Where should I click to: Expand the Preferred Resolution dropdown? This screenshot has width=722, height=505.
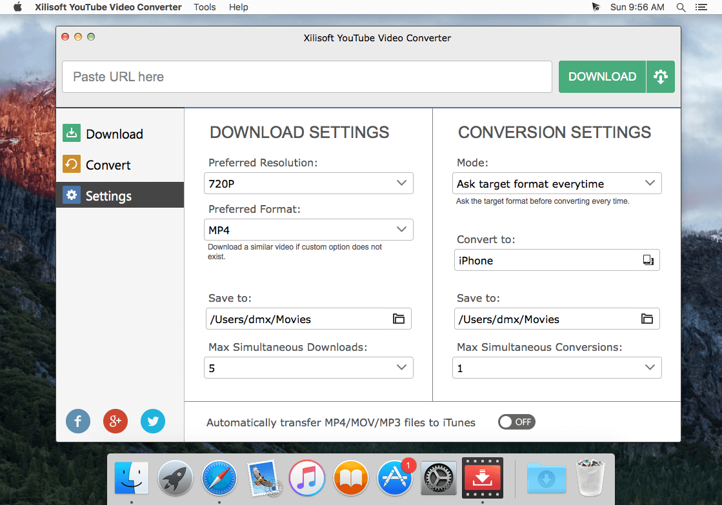pos(308,183)
